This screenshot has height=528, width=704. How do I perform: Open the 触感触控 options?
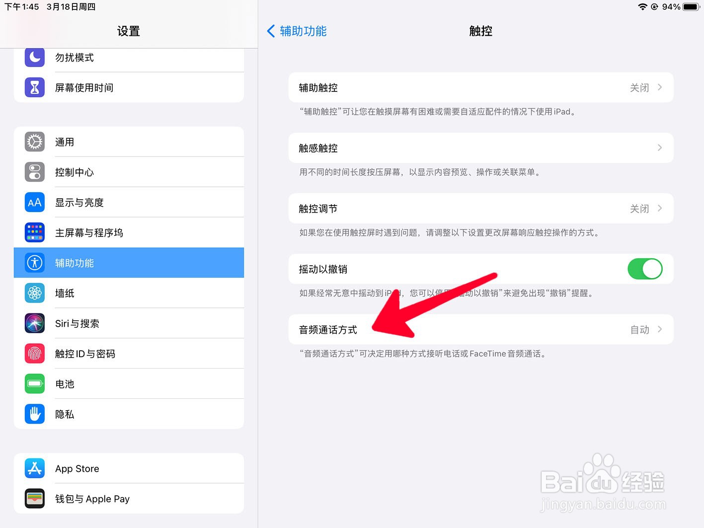480,148
